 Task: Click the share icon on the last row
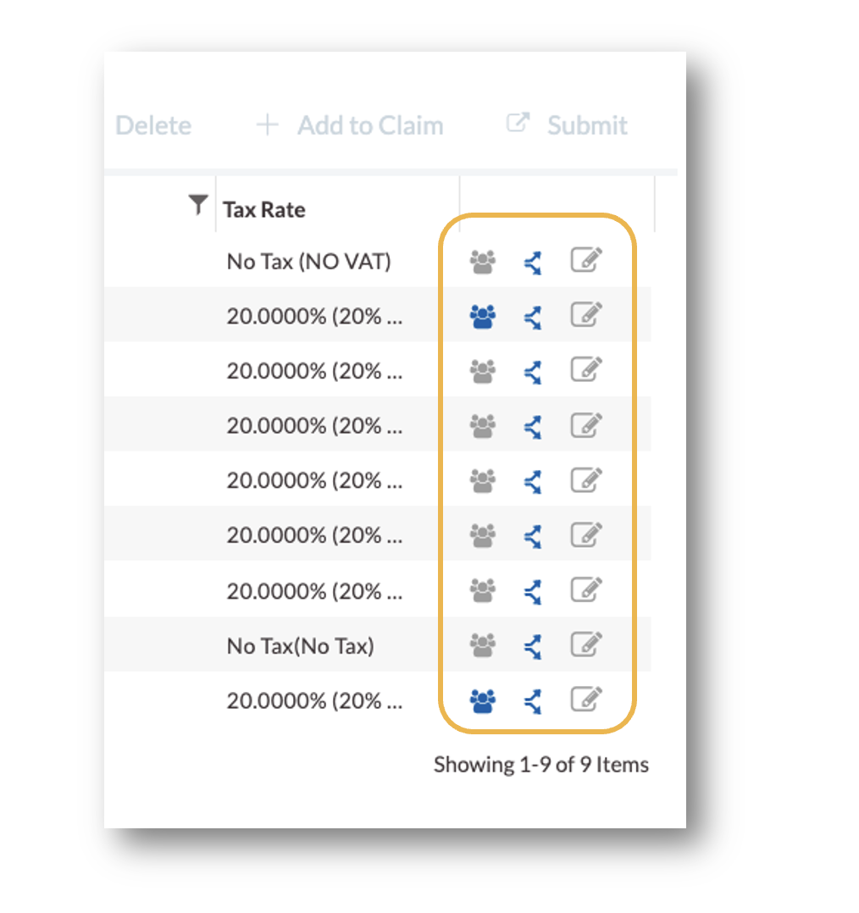(x=532, y=700)
